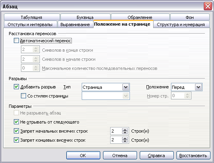Open the Структура и нумерация tab

(181, 24)
